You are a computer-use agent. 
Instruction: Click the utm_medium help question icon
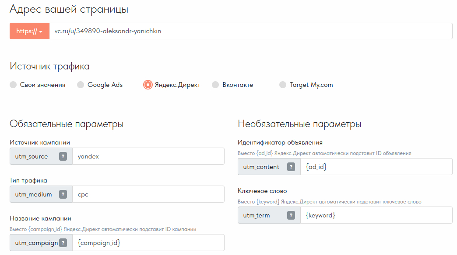click(63, 194)
